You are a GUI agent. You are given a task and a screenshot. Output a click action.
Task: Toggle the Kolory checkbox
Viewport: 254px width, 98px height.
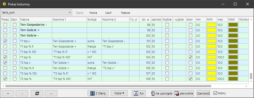click(x=215, y=93)
